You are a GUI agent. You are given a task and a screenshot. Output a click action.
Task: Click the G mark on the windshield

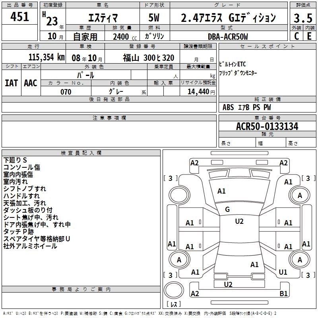point(227,209)
